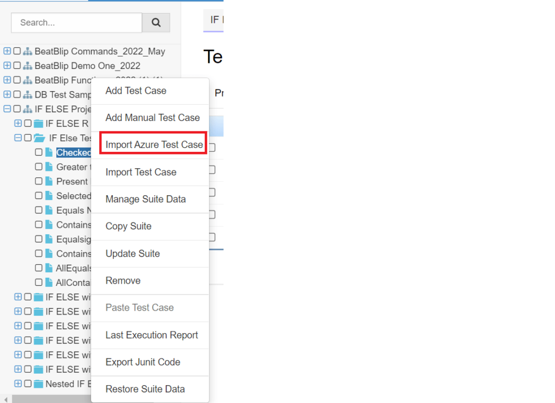Collapse the IF ELSE Project tree node
555x403 pixels.
pyautogui.click(x=7, y=109)
